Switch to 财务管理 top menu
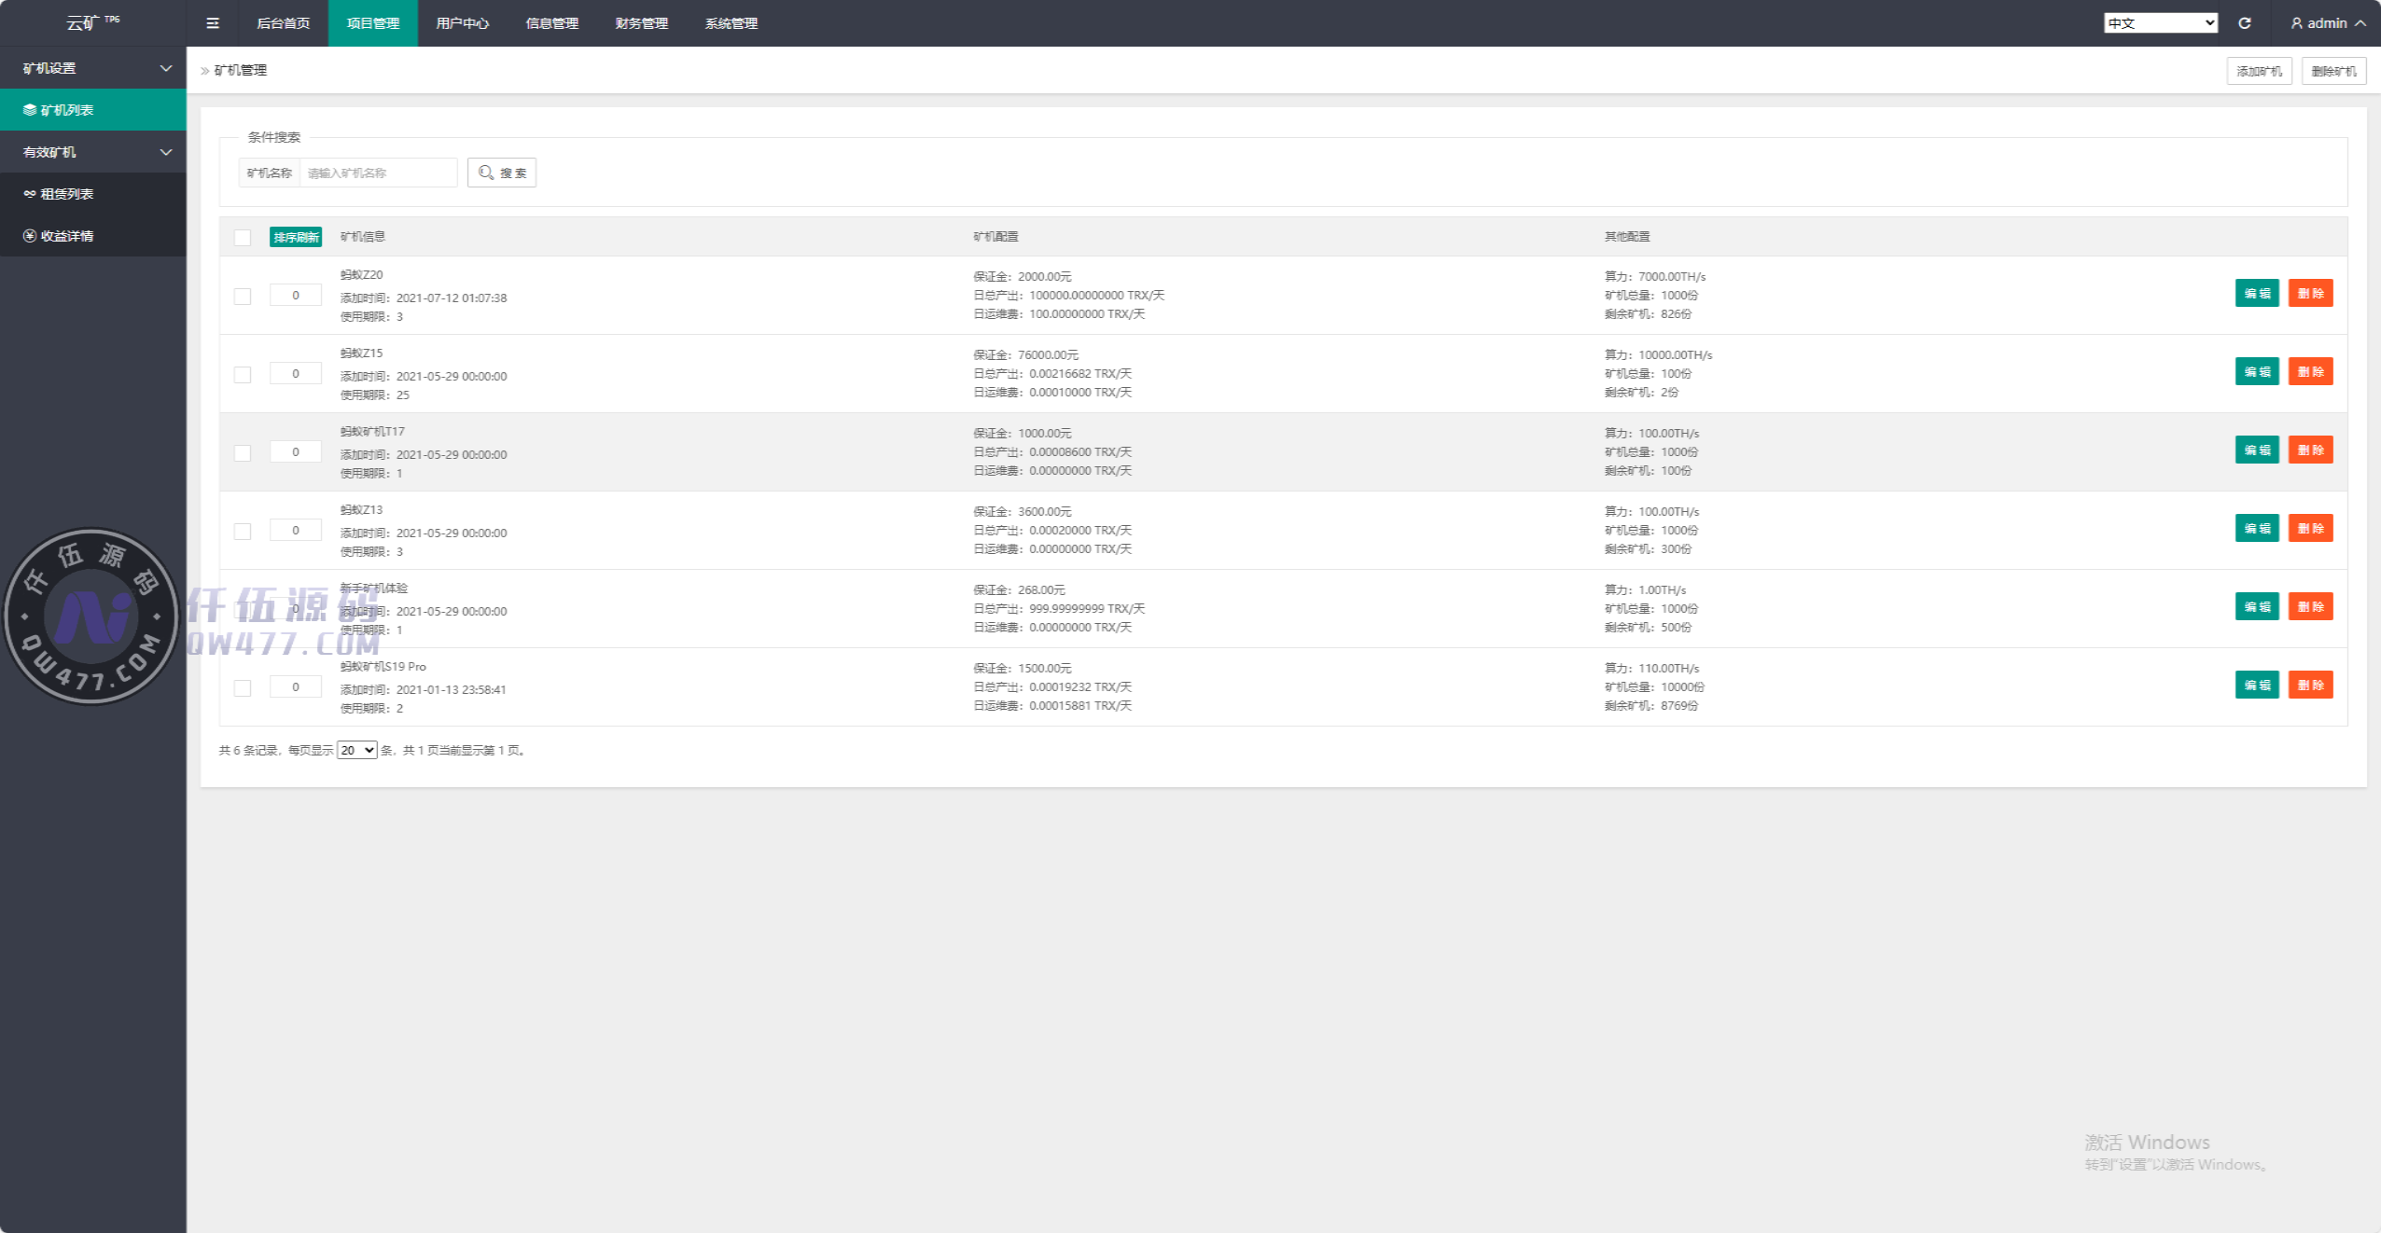Screen dimensions: 2381x1233 (641, 23)
